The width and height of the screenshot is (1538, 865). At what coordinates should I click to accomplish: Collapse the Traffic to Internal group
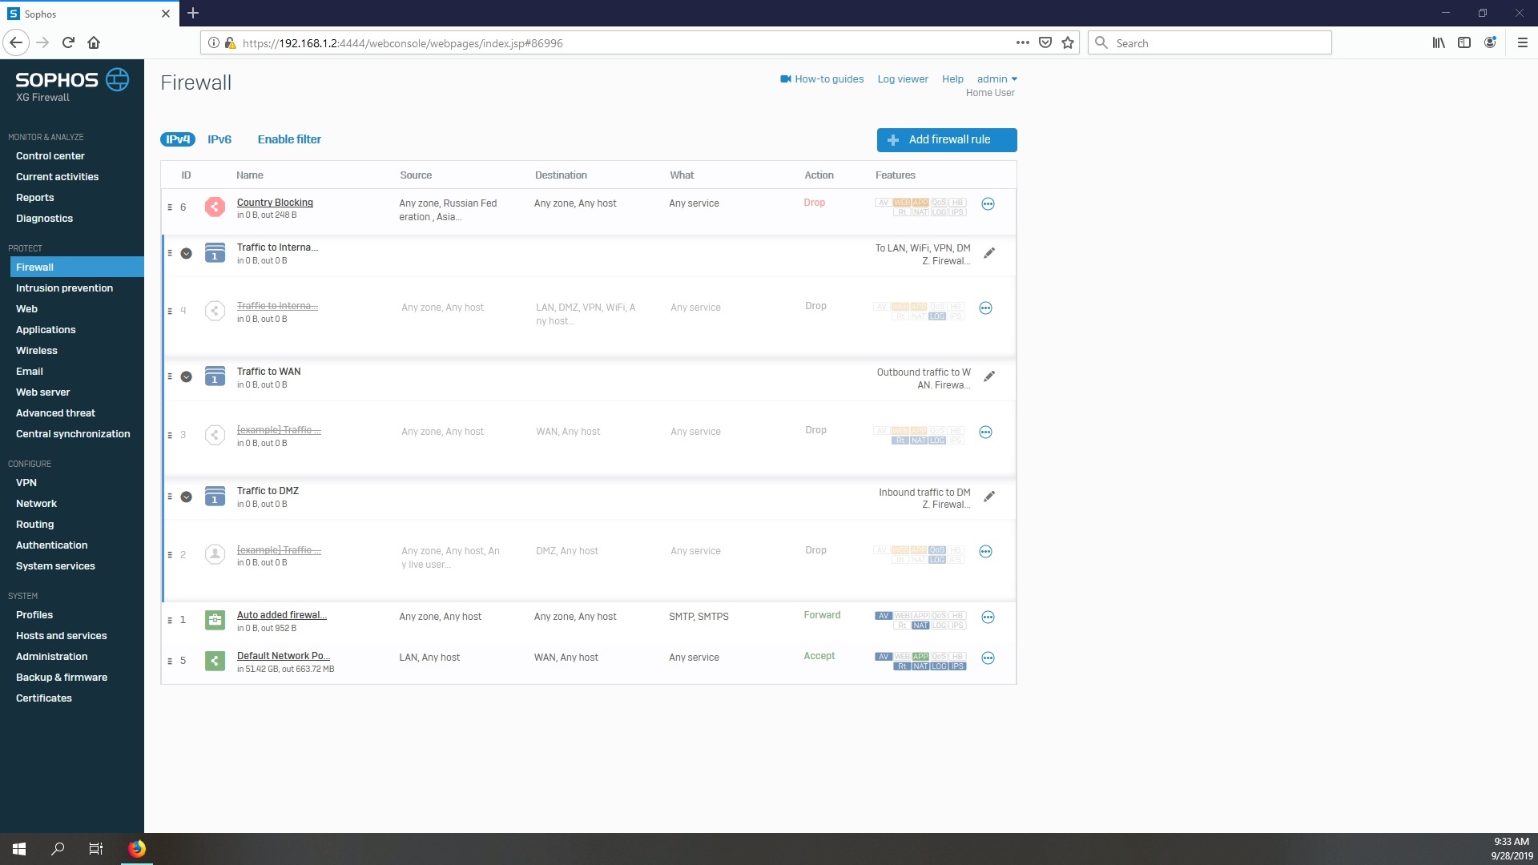[x=186, y=253]
